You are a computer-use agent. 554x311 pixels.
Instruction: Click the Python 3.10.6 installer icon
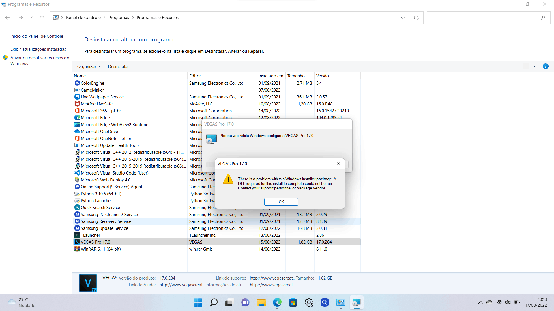point(77,194)
